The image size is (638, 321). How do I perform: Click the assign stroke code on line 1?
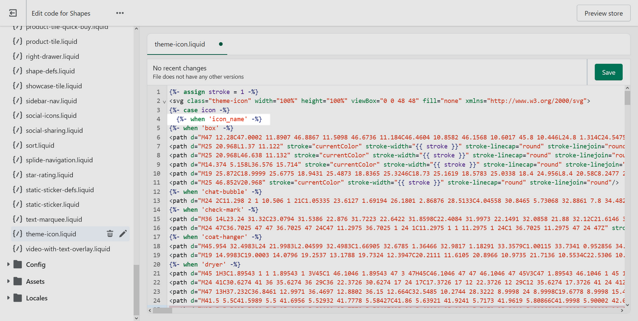point(214,92)
